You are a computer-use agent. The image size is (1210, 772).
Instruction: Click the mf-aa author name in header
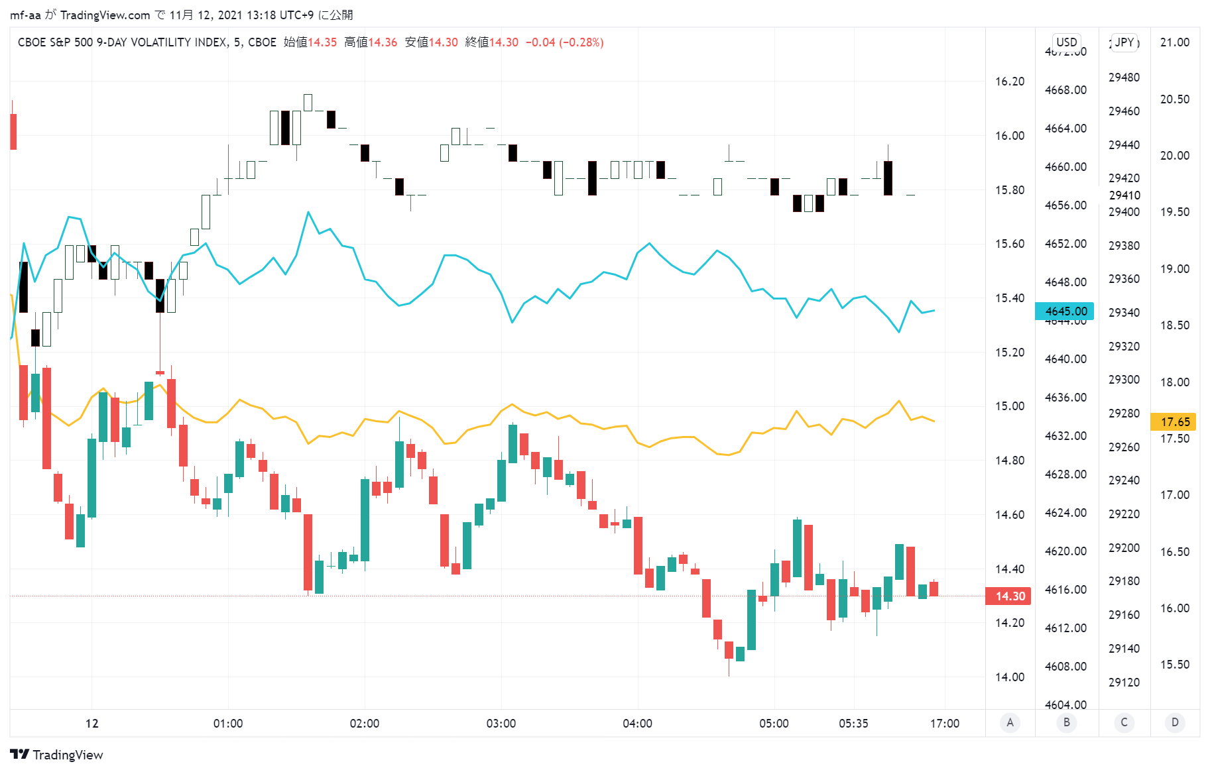tap(25, 15)
